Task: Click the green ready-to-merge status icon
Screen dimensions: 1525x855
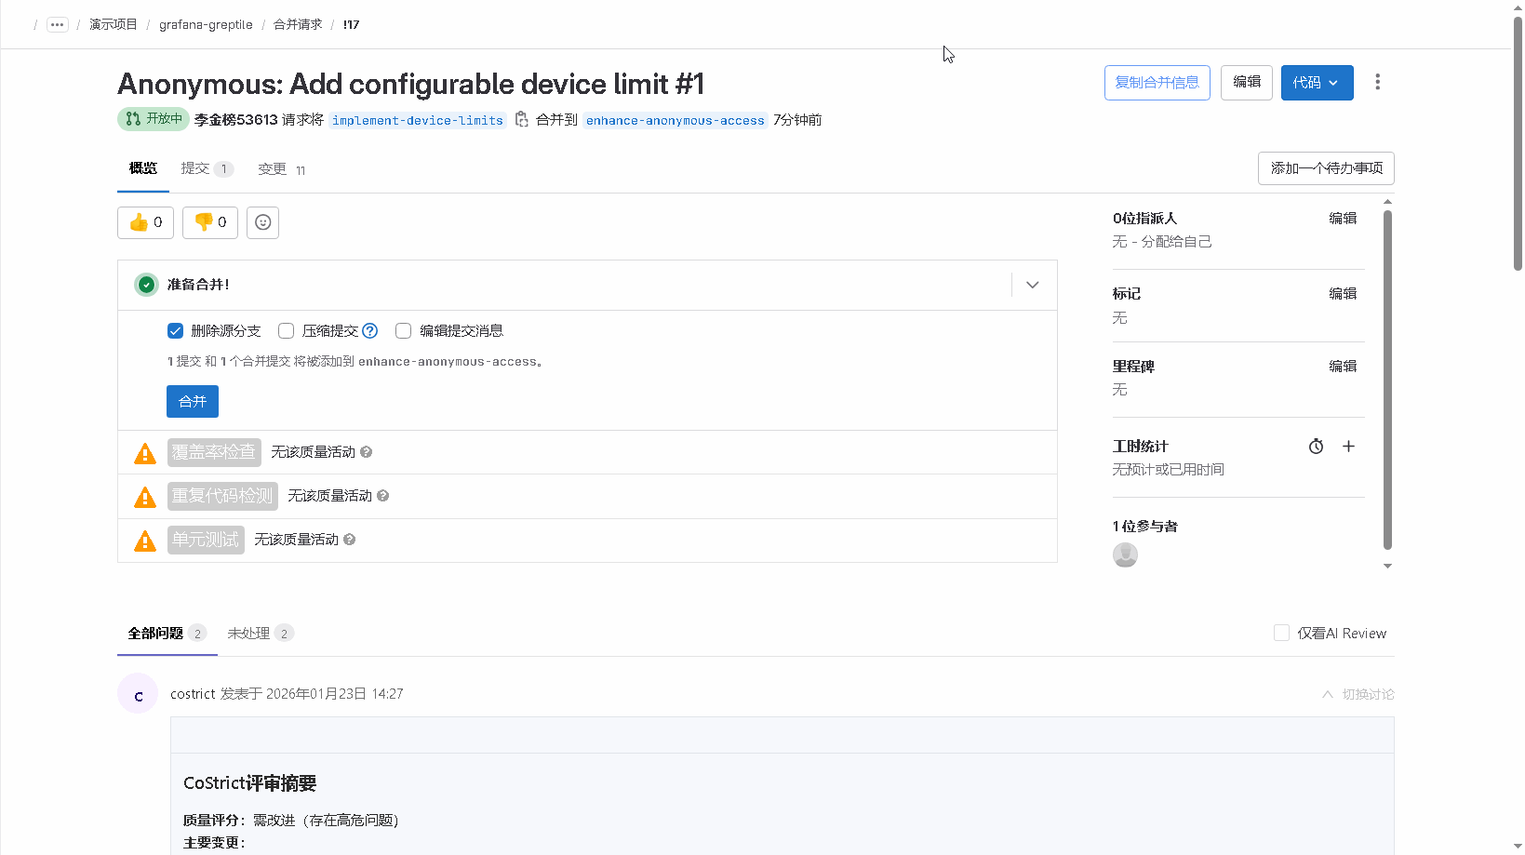Action: (x=146, y=285)
